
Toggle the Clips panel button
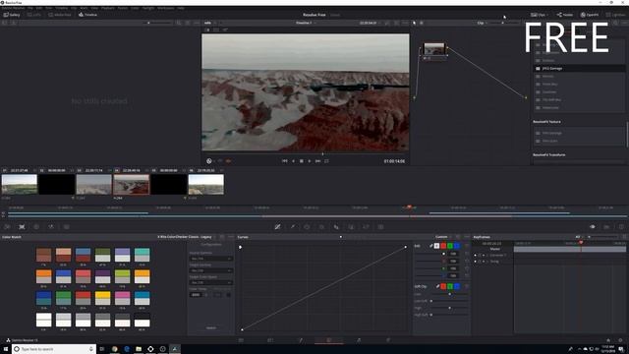tap(539, 15)
